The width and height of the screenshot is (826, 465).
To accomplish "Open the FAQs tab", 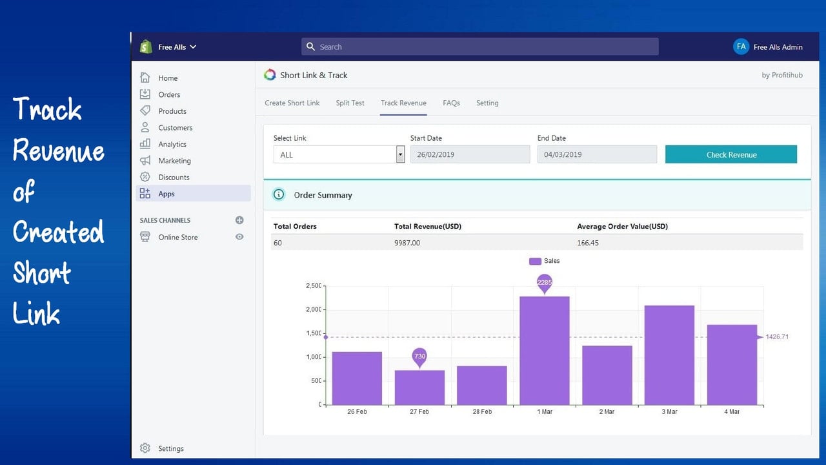I will click(451, 103).
